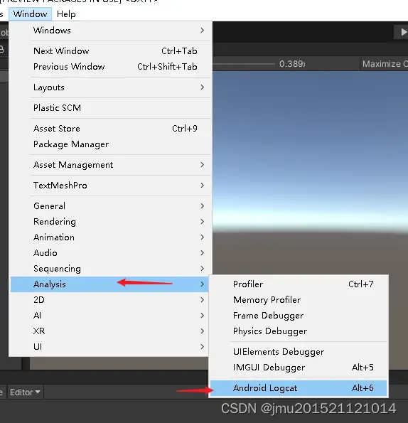
Task: Open the UIElements Debugger
Action: (299, 352)
